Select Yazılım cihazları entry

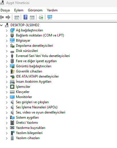click(28, 138)
